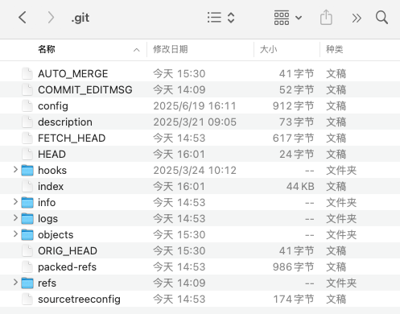
Task: Select the index file name
Action: tap(51, 187)
